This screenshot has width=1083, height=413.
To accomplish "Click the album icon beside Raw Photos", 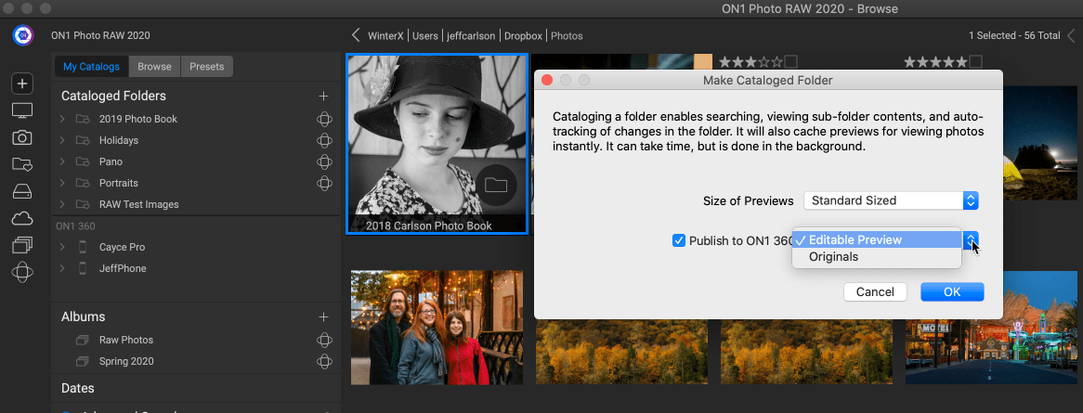I will pyautogui.click(x=83, y=340).
